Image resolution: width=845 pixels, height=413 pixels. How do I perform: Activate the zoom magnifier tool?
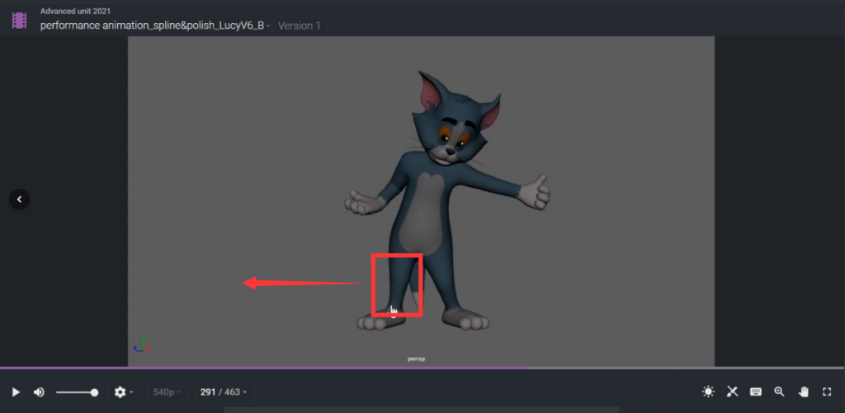pos(779,392)
